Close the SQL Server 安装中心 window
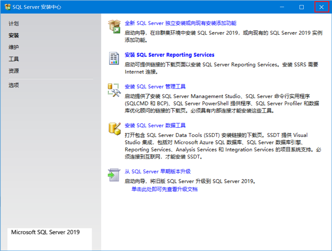This screenshot has height=251, width=332. pos(322,7)
